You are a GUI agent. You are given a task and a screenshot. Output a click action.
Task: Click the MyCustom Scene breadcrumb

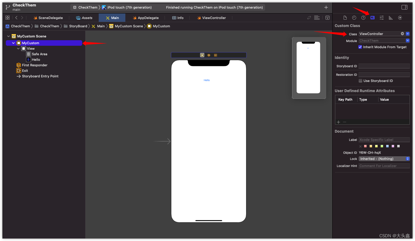tap(126, 26)
